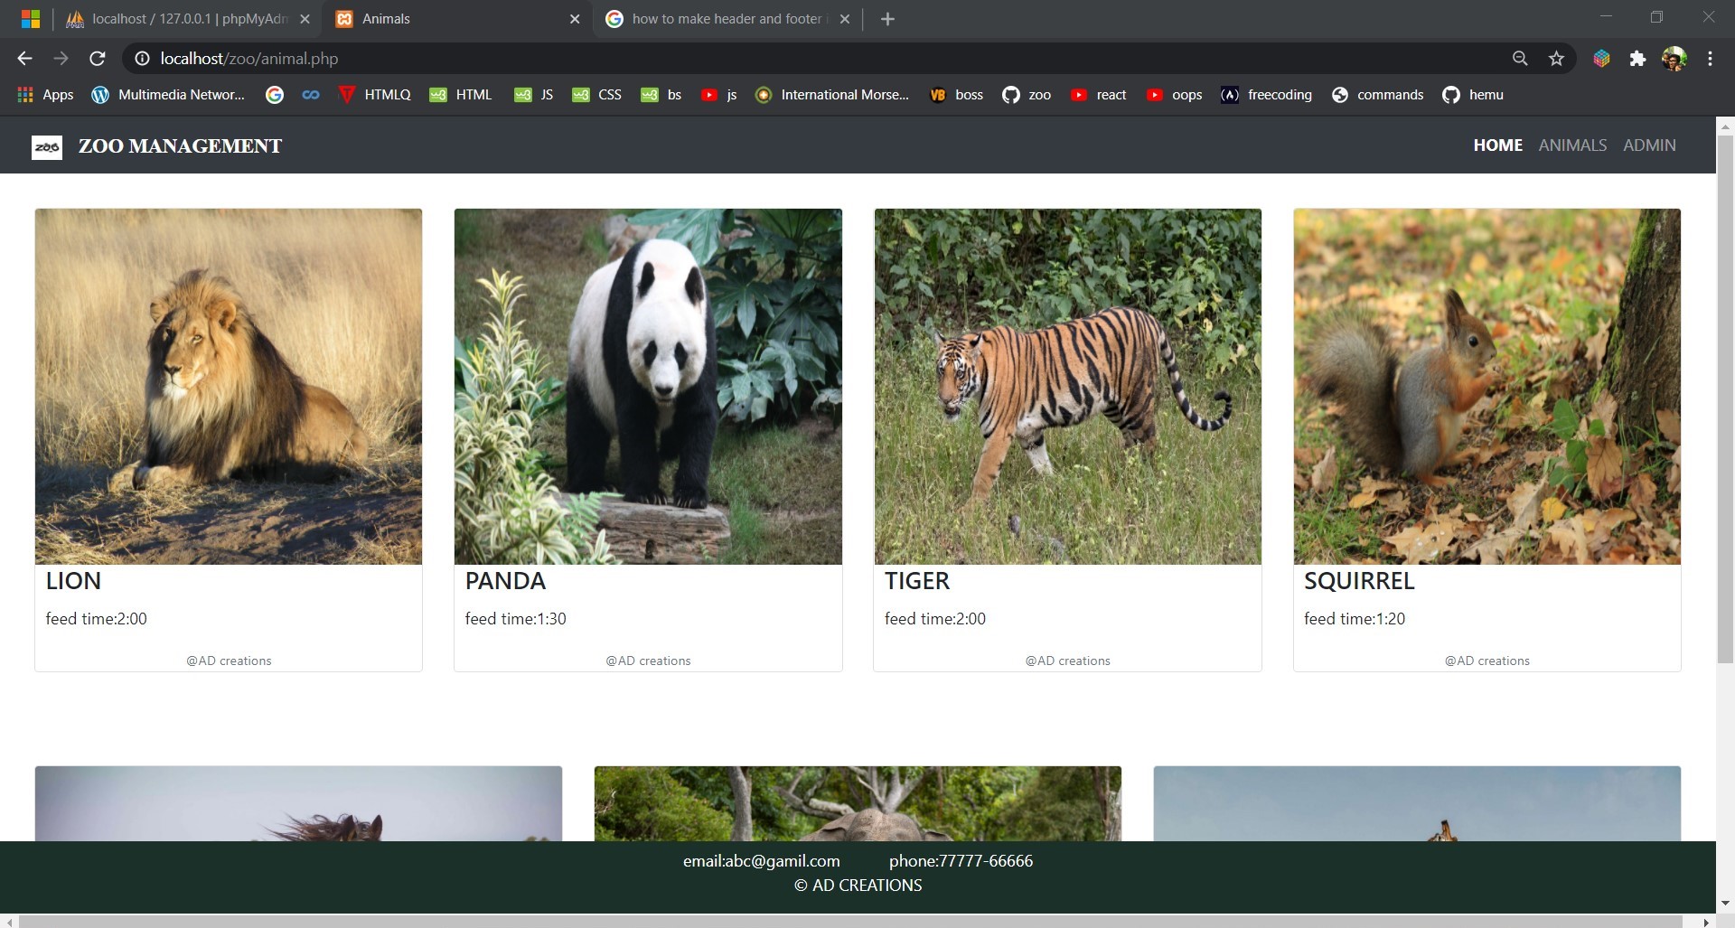Click the TIGER photo thumbnail
The image size is (1735, 928).
(1067, 385)
